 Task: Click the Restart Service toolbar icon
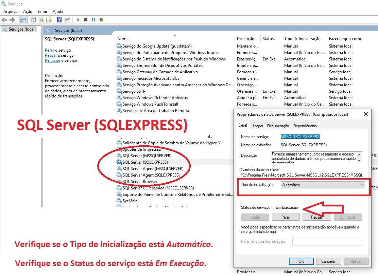pyautogui.click(x=101, y=20)
